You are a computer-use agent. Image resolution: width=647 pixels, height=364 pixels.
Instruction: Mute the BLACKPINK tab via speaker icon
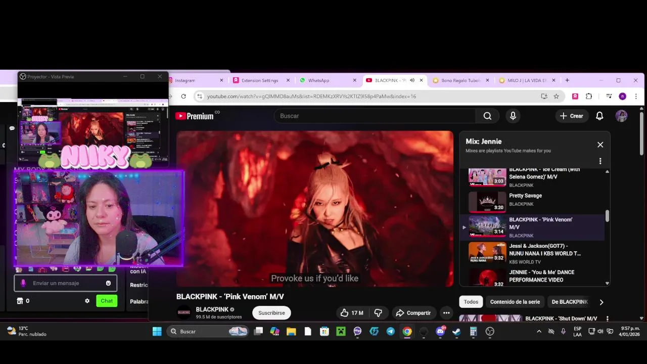point(412,80)
